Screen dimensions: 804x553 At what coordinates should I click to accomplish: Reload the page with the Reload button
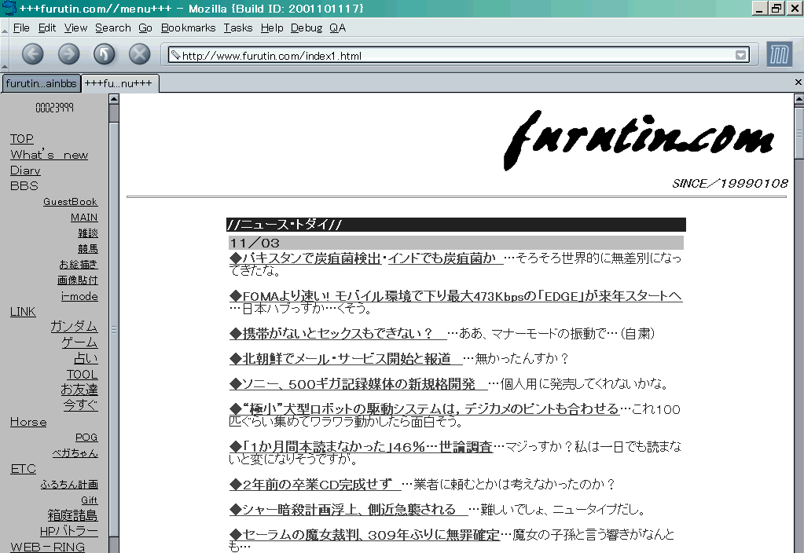tap(104, 54)
